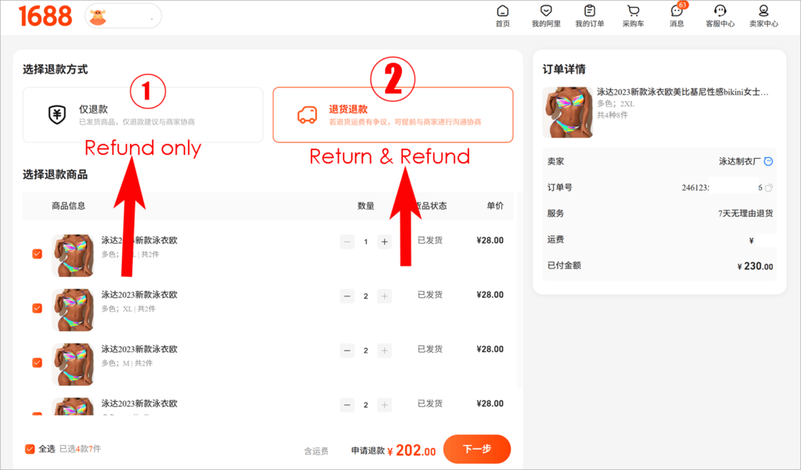Select the 仅退款 refund-only option
This screenshot has height=470, width=801.
coord(142,114)
